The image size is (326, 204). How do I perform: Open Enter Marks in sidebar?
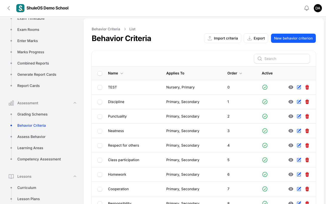click(28, 41)
